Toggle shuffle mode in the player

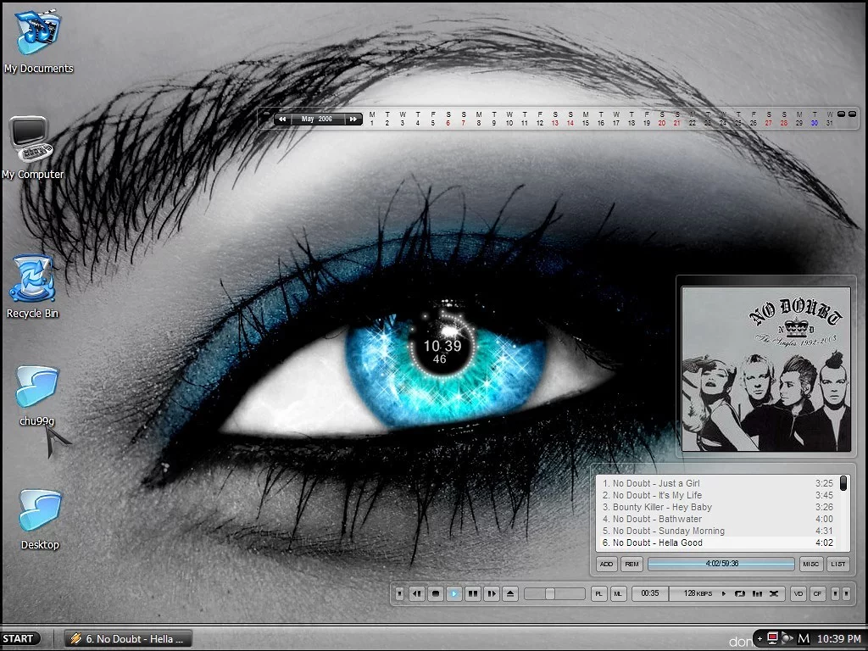pyautogui.click(x=773, y=594)
